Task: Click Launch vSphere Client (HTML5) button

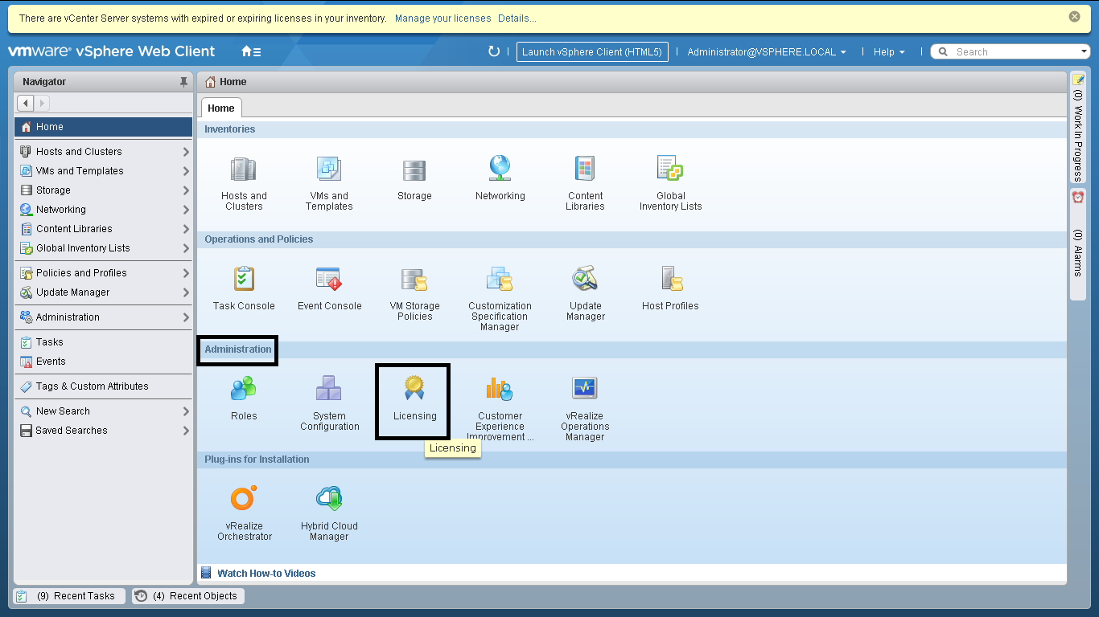Action: point(591,52)
